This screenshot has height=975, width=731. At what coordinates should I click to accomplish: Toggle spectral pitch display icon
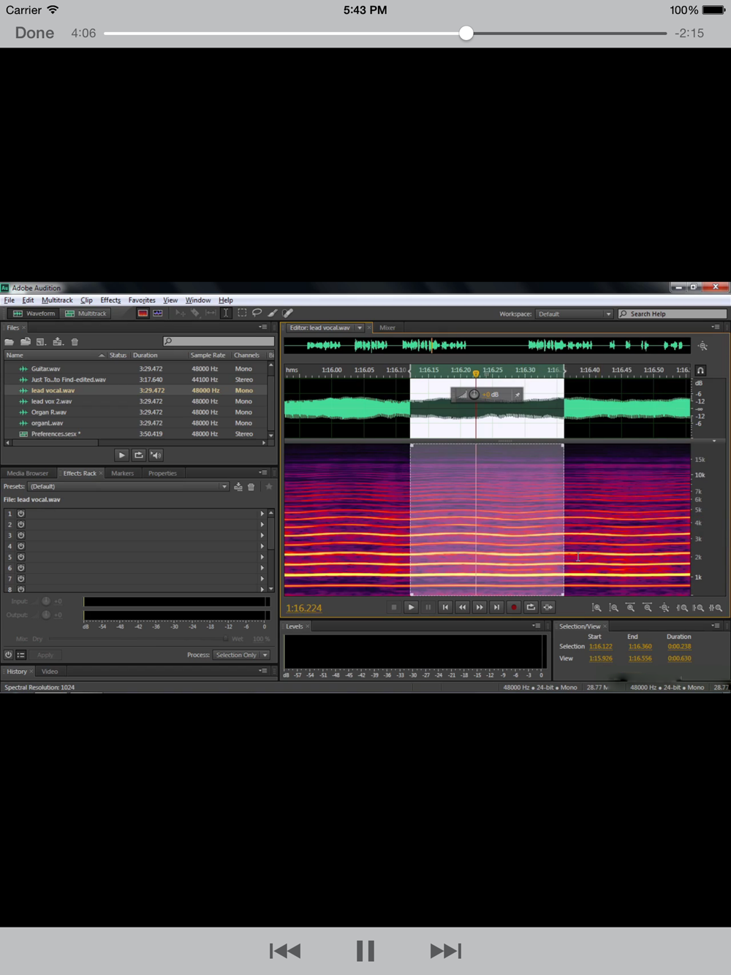(158, 314)
